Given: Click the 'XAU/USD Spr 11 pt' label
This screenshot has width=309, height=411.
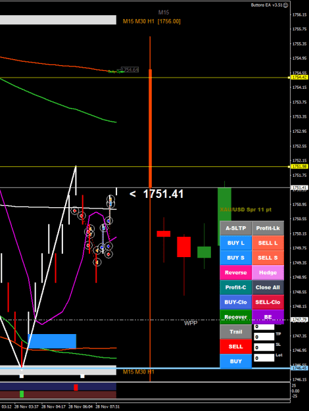Looking at the screenshot, I should (x=246, y=209).
